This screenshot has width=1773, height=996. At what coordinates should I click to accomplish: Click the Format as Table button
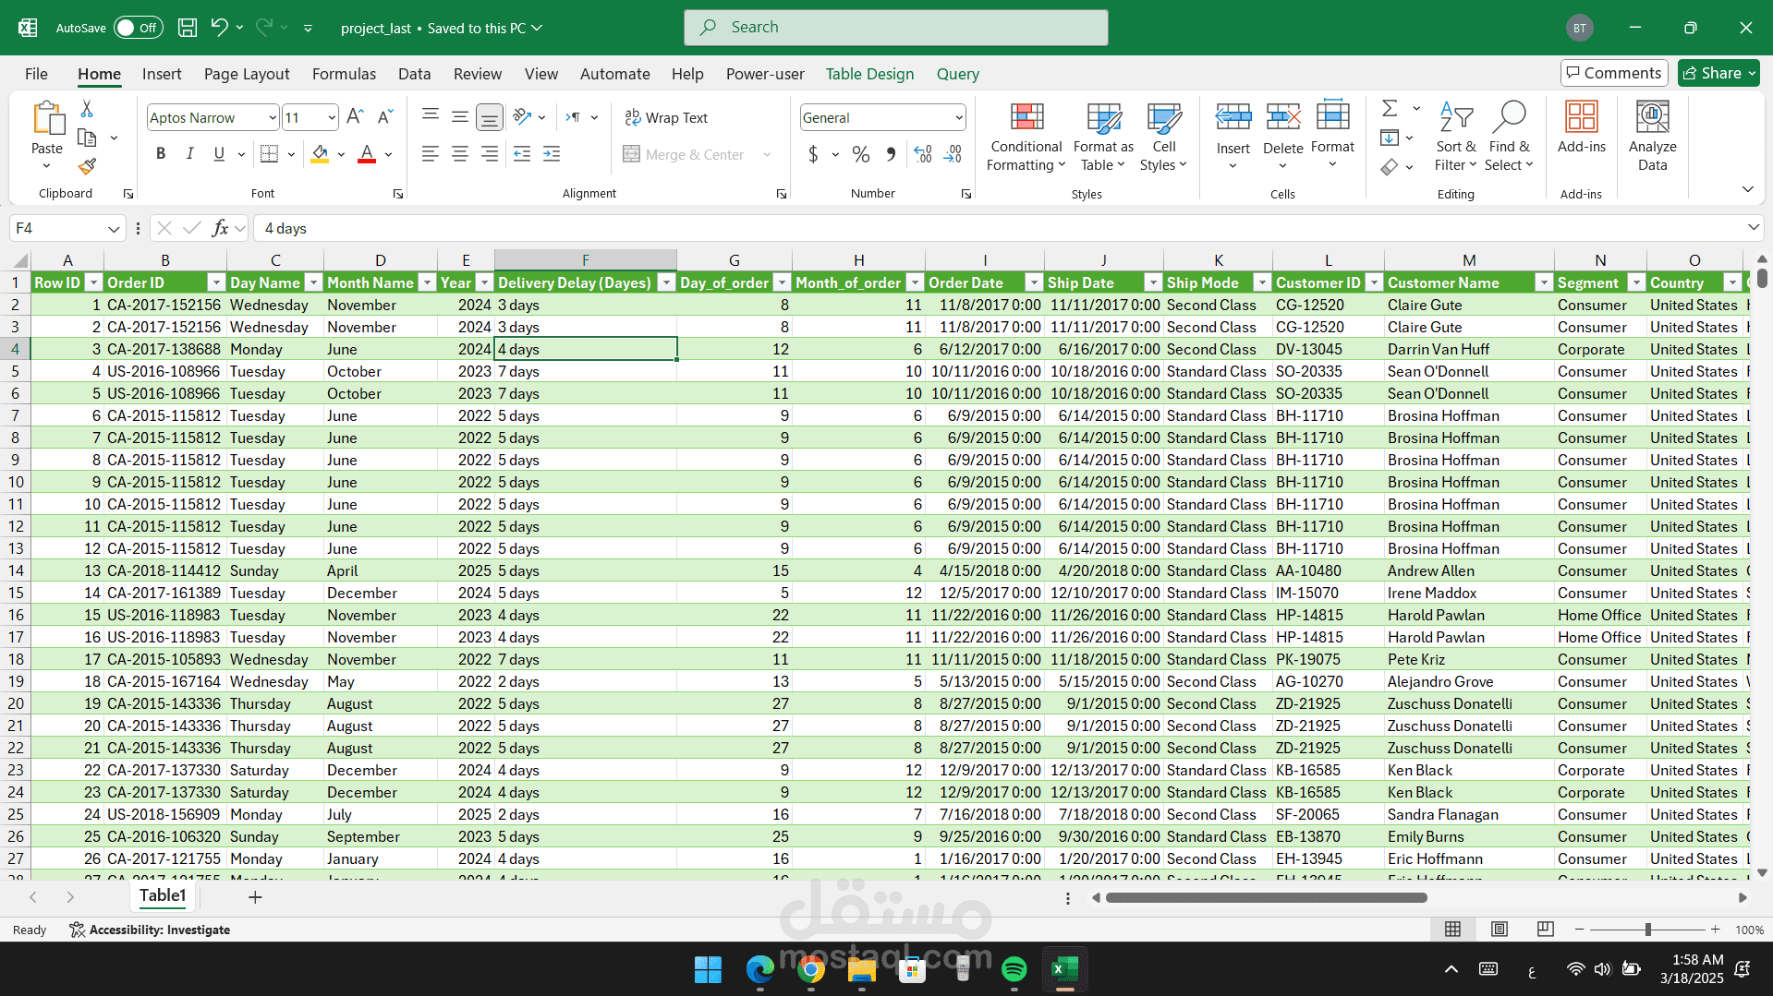pos(1103,137)
